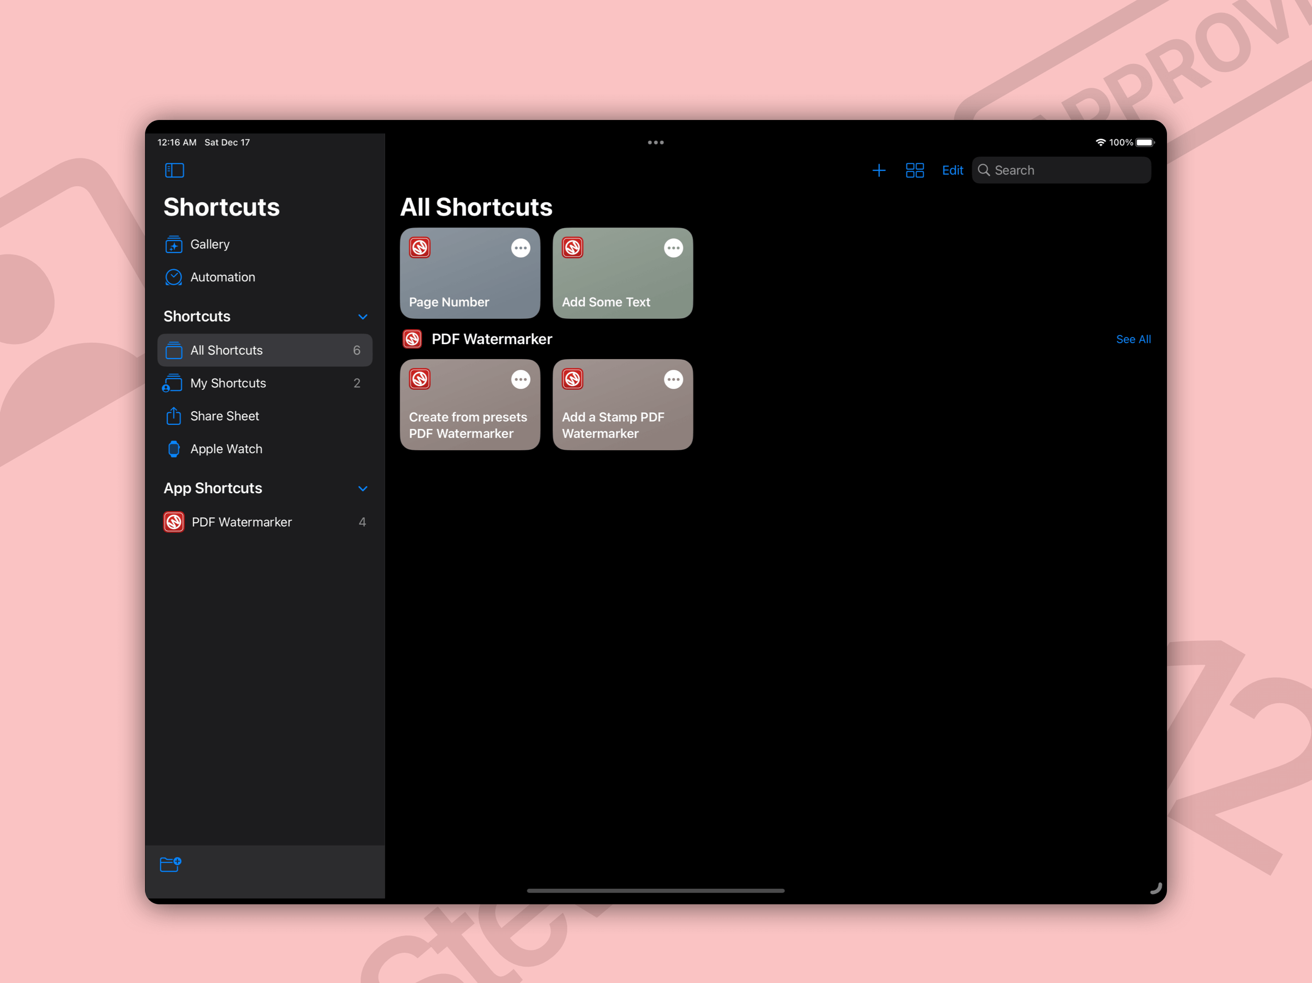Run the Add Some Text shortcut card
This screenshot has width=1312, height=983.
click(x=623, y=273)
